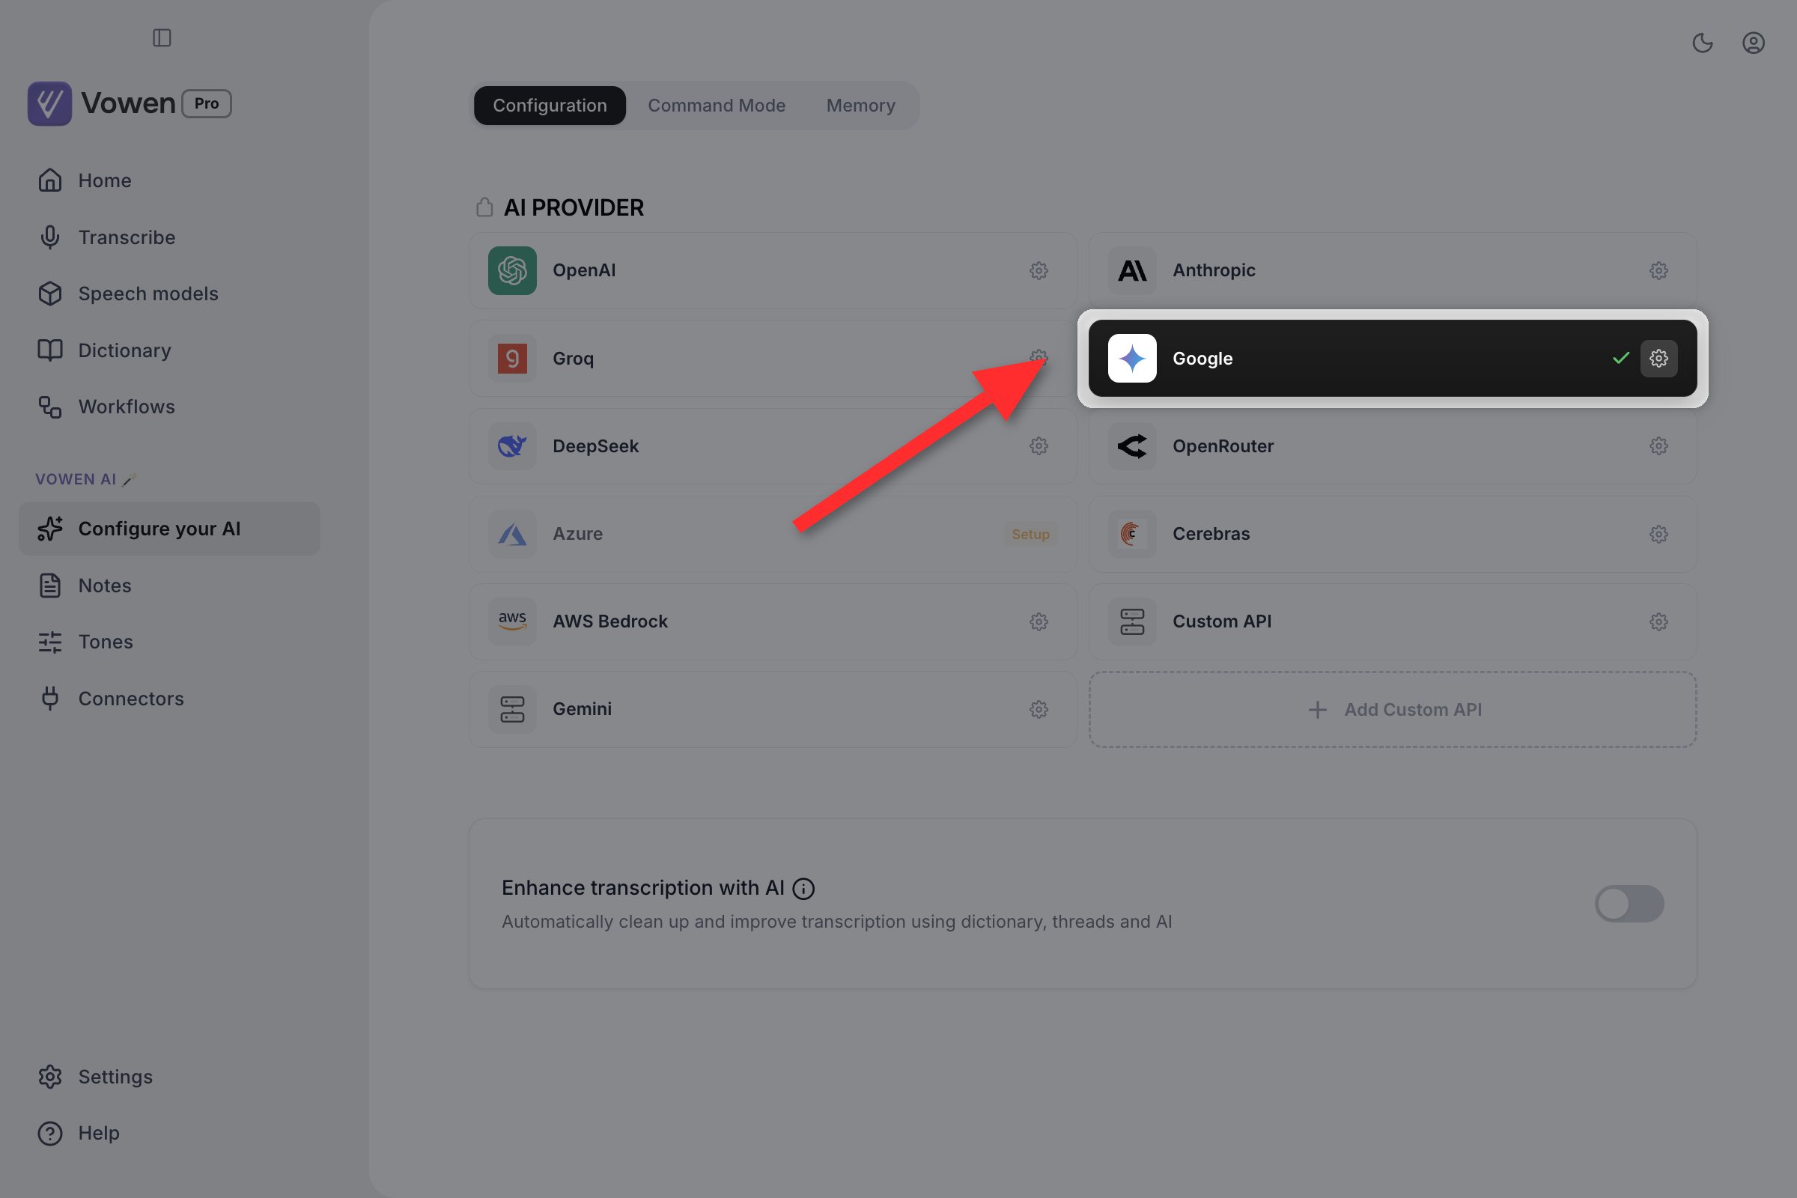Select the OpenAI provider card
Screen dimensions: 1797x1198
point(773,270)
